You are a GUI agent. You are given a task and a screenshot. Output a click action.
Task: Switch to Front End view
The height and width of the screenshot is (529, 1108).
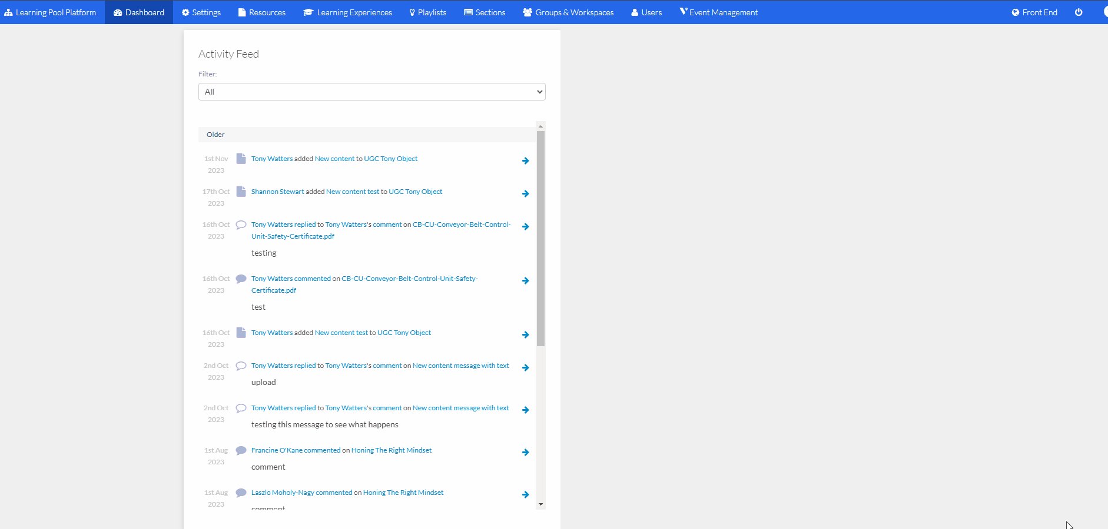(x=1034, y=12)
